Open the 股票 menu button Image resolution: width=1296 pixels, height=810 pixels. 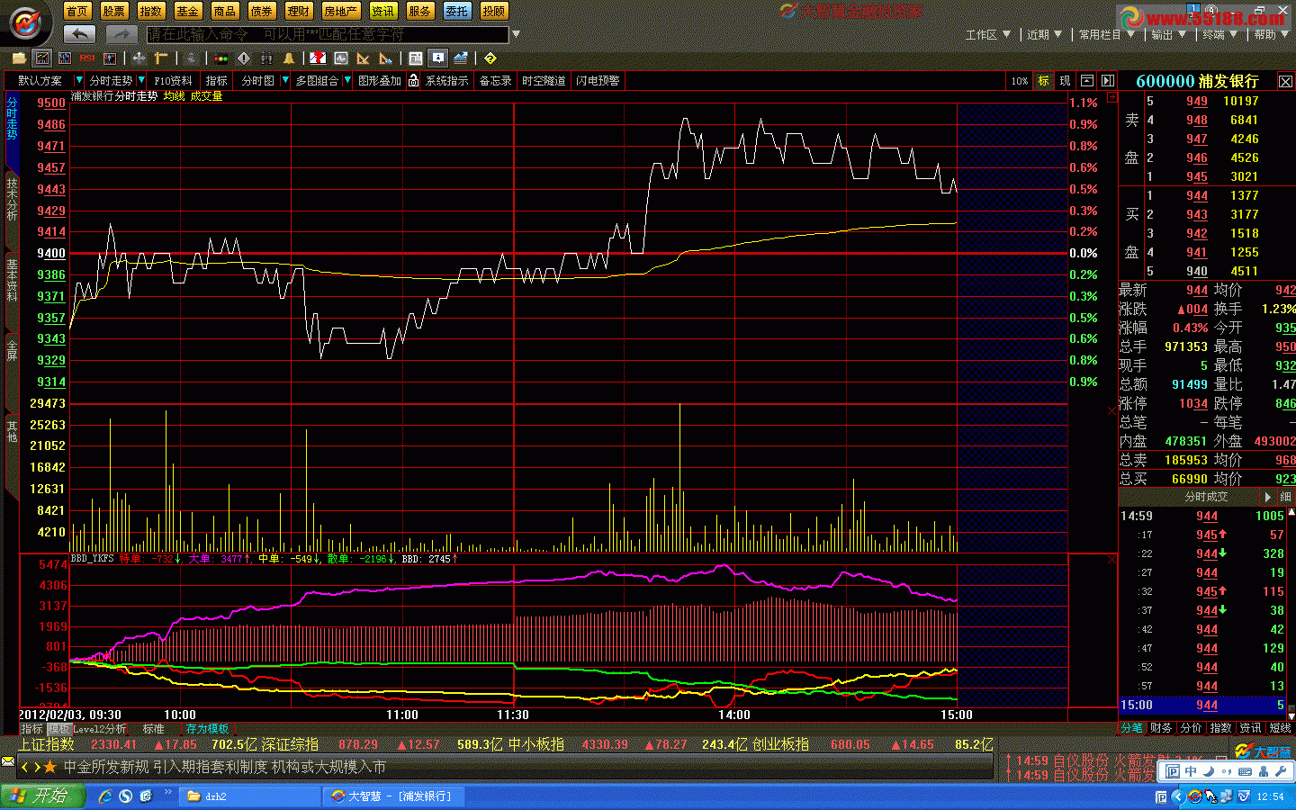(114, 11)
